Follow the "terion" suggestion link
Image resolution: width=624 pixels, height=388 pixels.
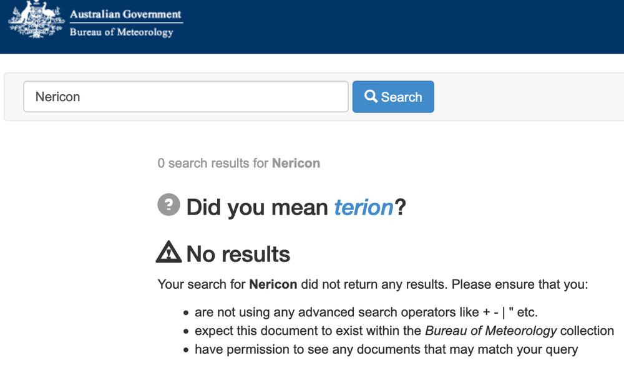coord(364,207)
